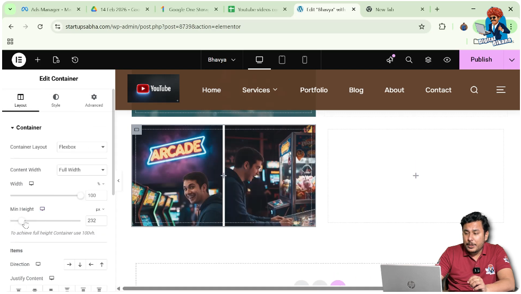The height and width of the screenshot is (294, 521).
Task: Open the Content Width Full Width dropdown
Action: pos(82,170)
